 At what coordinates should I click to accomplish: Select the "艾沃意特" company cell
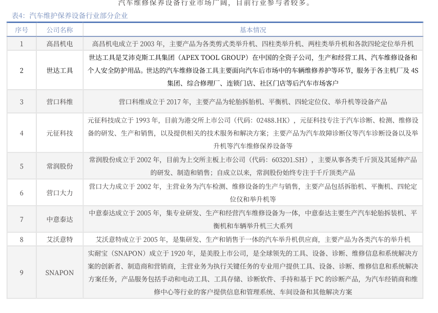click(59, 239)
